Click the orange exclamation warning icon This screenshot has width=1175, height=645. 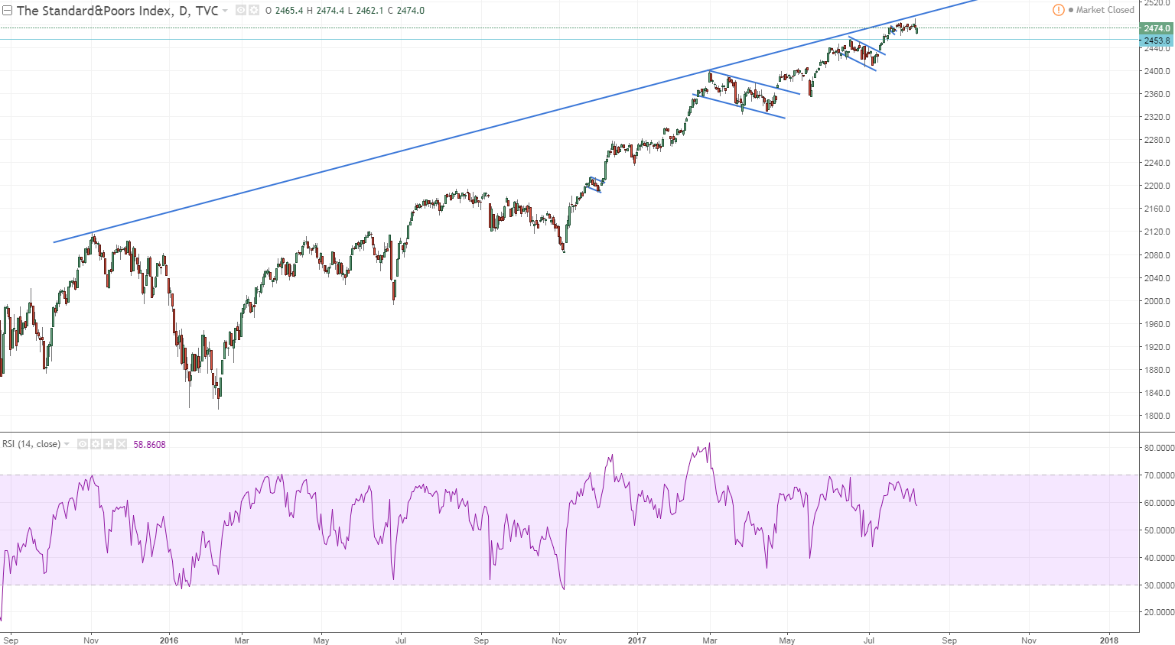1059,10
